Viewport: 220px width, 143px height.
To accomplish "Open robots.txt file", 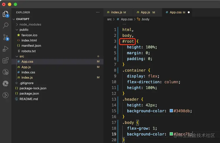I will [28, 51].
